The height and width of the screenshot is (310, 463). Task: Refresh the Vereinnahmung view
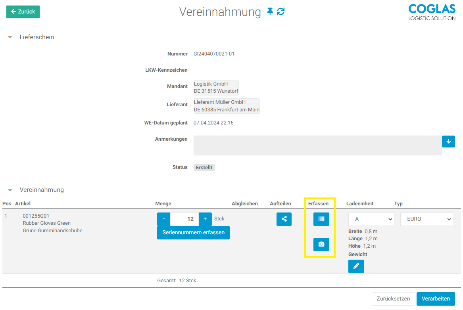[281, 11]
